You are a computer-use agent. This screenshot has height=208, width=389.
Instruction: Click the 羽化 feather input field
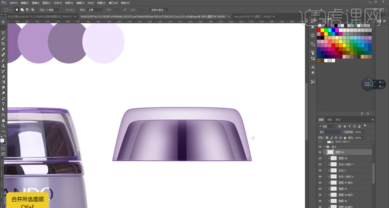click(52, 10)
